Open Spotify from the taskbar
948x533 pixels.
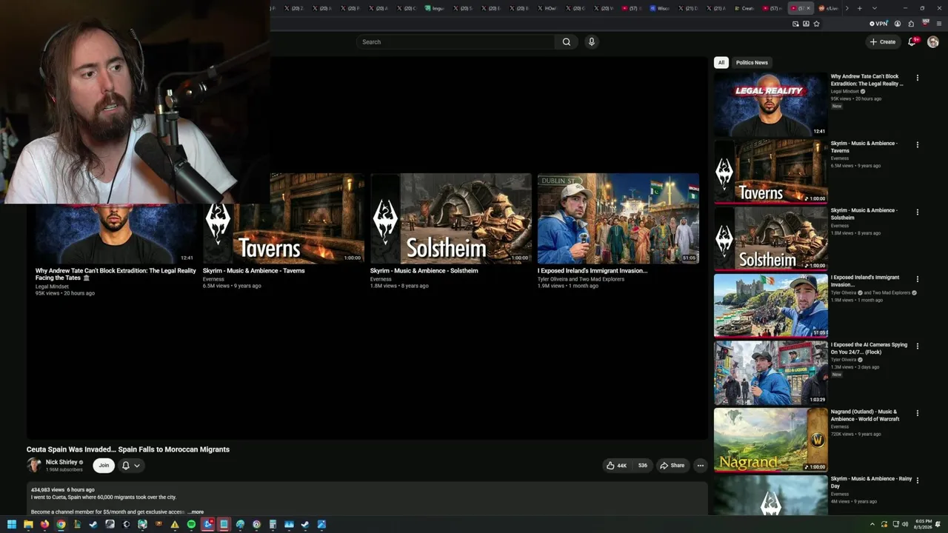tap(191, 525)
